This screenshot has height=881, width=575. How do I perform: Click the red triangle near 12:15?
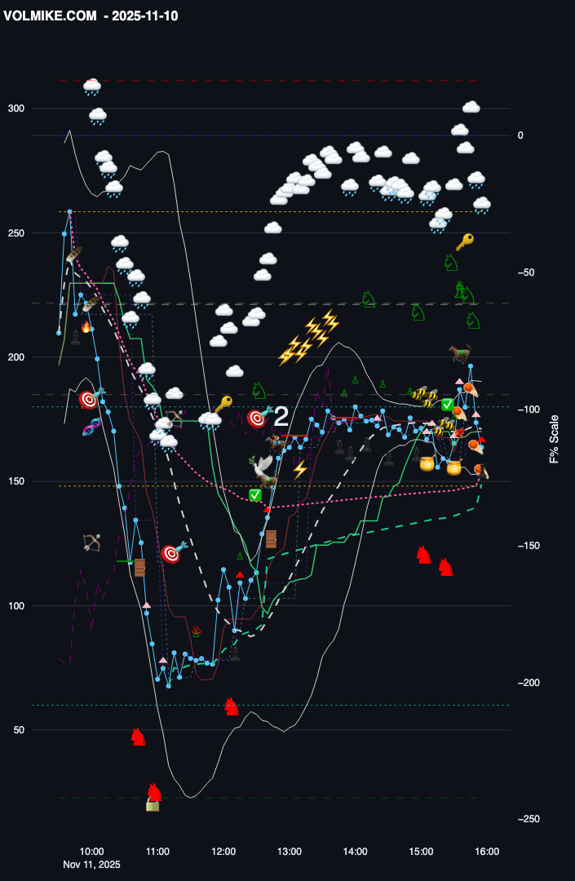[x=240, y=574]
